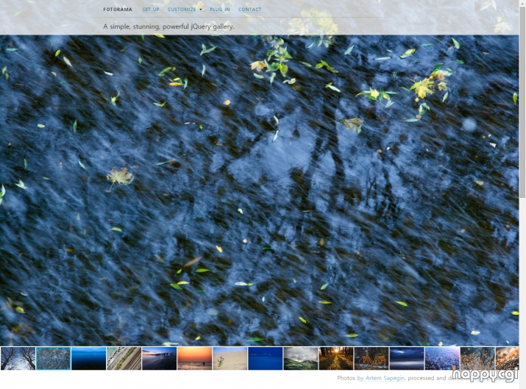Select the golden leaves on blue thumbnail
This screenshot has height=389, width=526.
coord(477,359)
